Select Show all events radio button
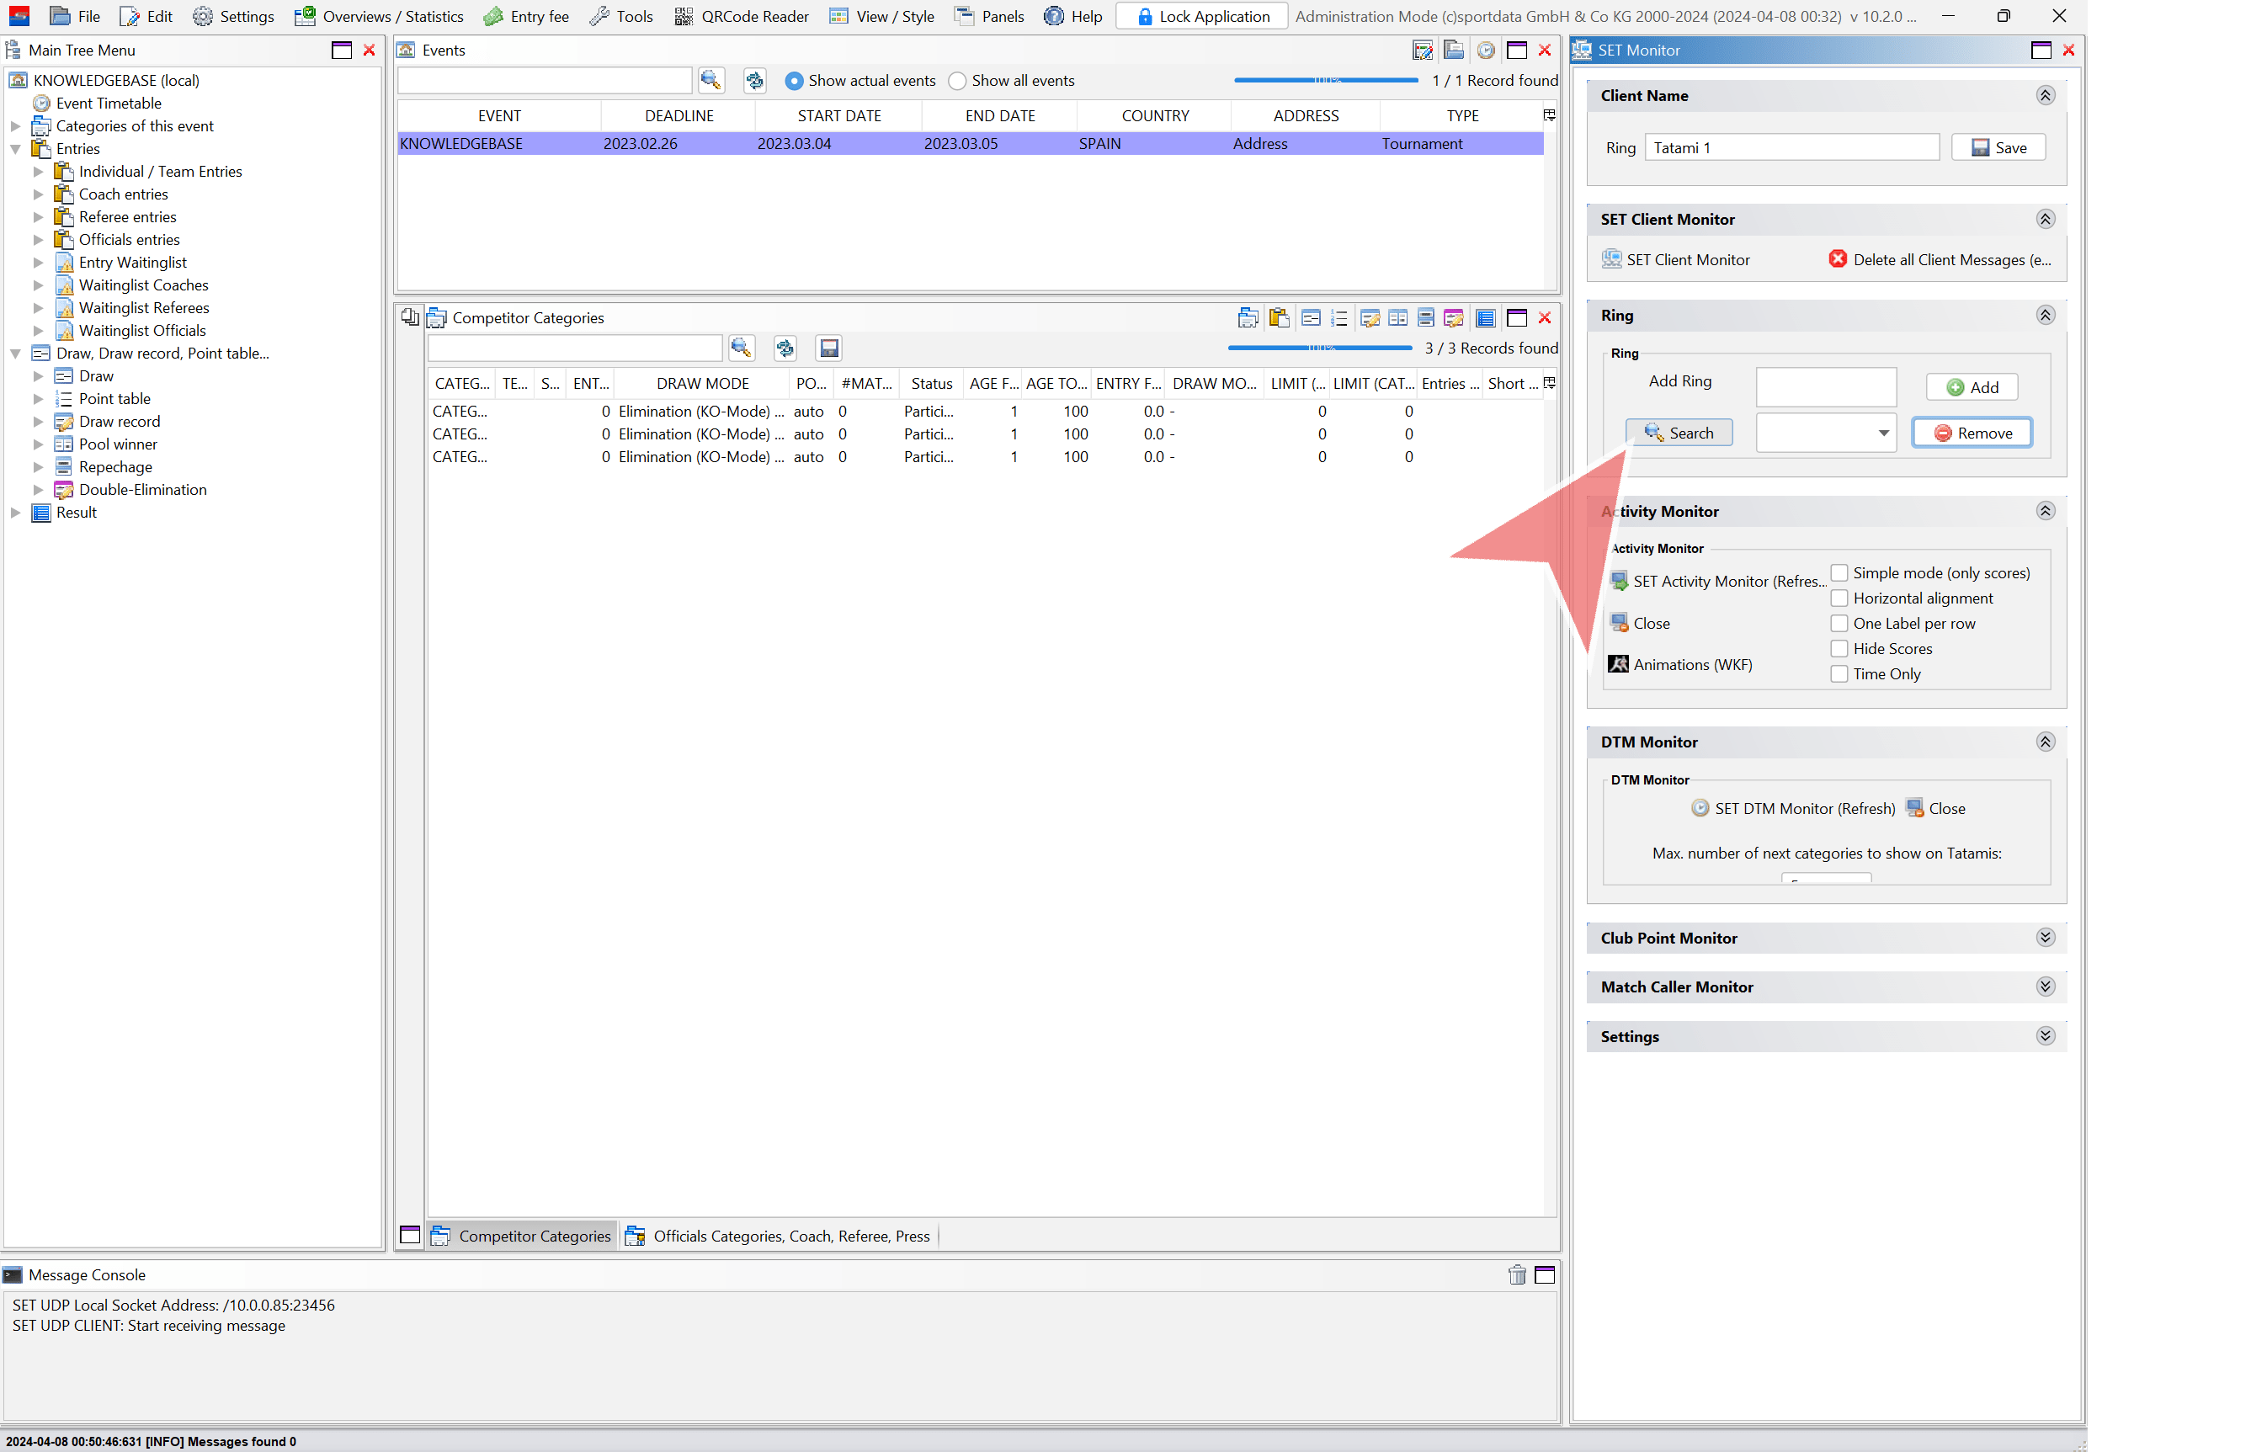Image resolution: width=2267 pixels, height=1452 pixels. 957,81
